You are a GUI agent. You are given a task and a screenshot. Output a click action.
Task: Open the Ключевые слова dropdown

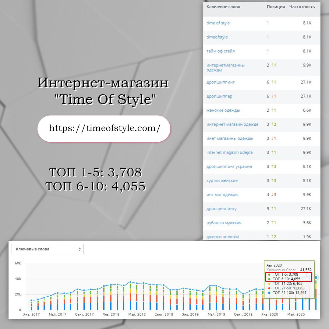pos(48,249)
